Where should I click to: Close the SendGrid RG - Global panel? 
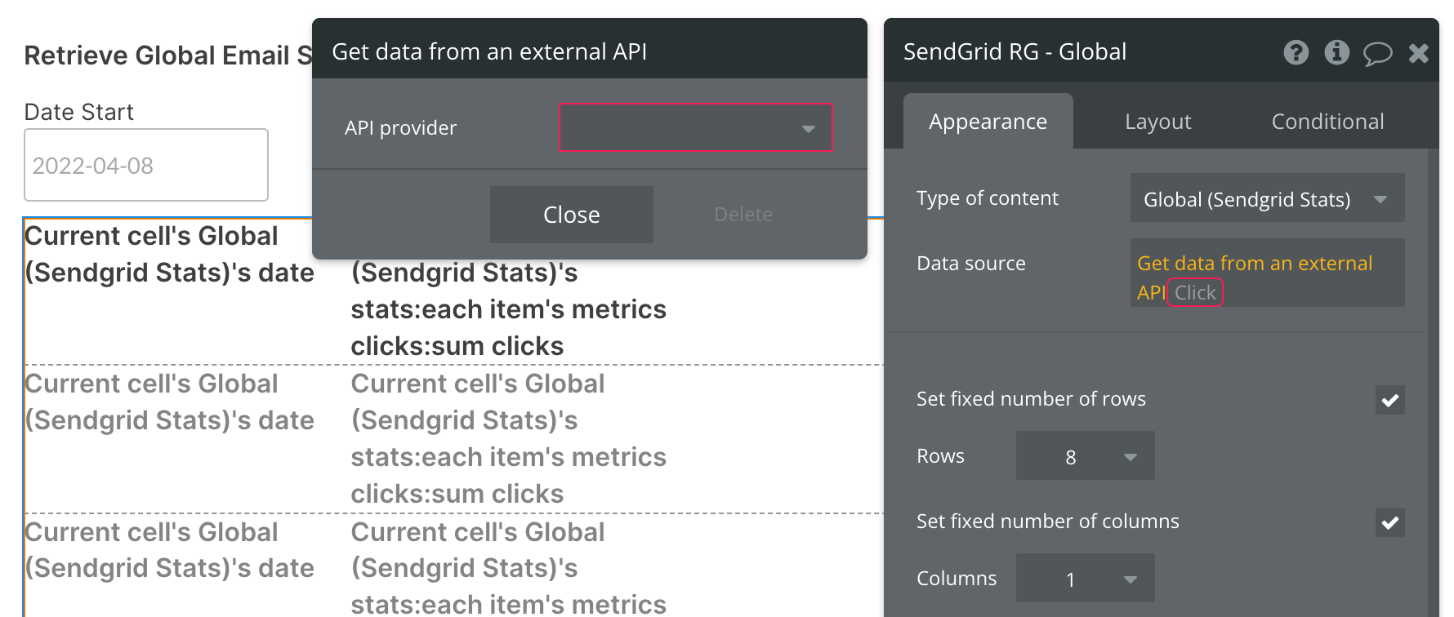click(1419, 53)
